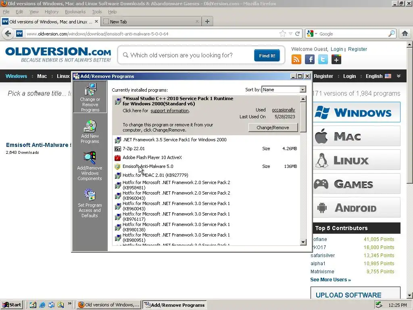The image size is (413, 310).
Task: Click the system tray network icon
Action: point(379,305)
